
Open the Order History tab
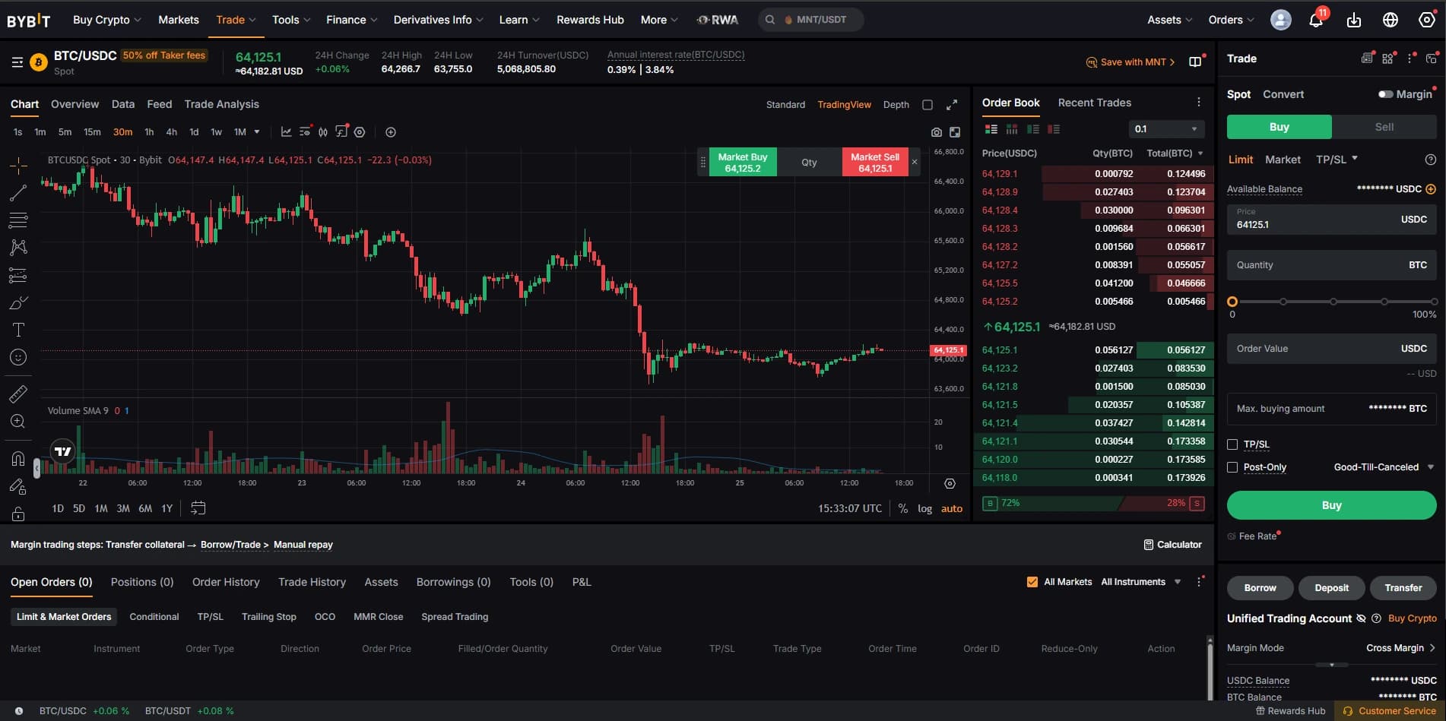coord(226,582)
